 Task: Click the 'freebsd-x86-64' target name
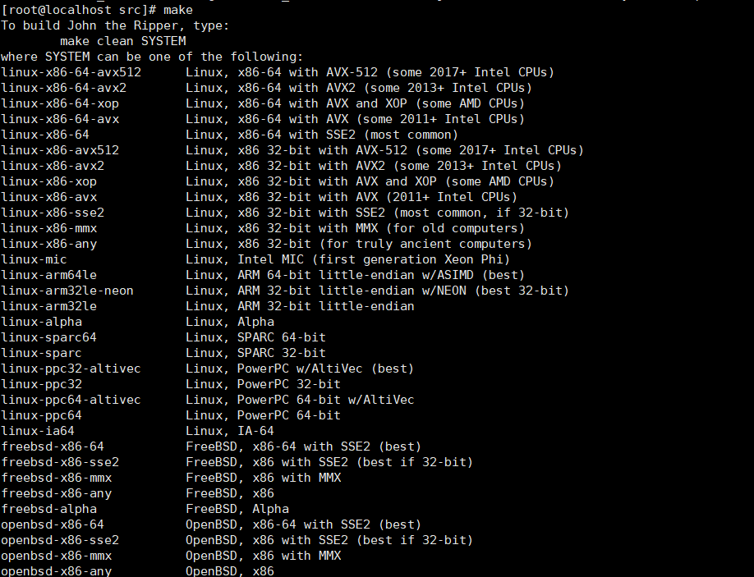[x=53, y=446]
